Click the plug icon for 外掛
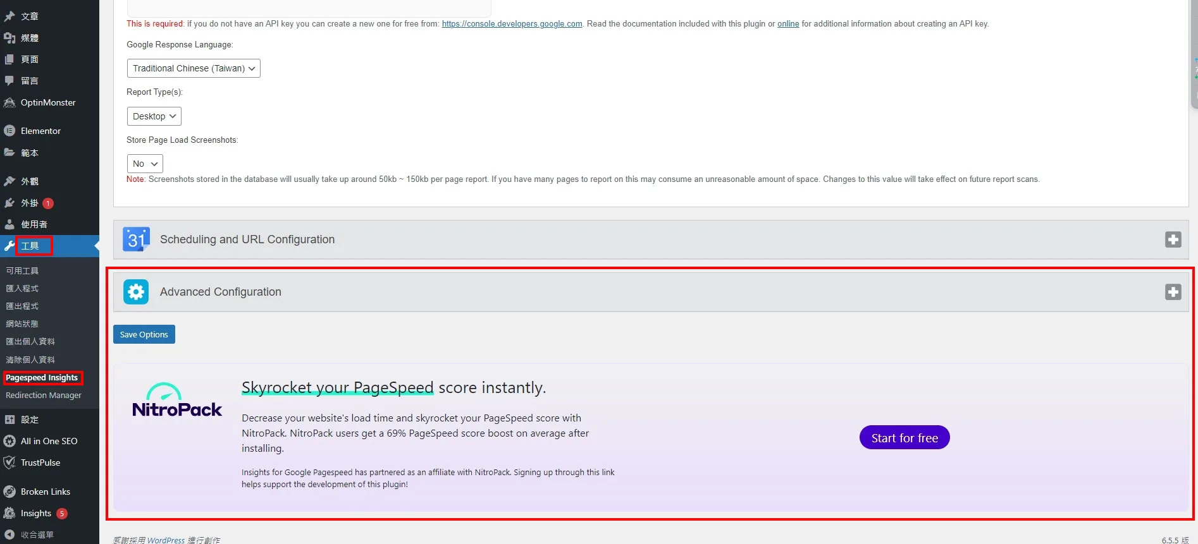Screen dimensions: 1198x544 (x=9, y=203)
